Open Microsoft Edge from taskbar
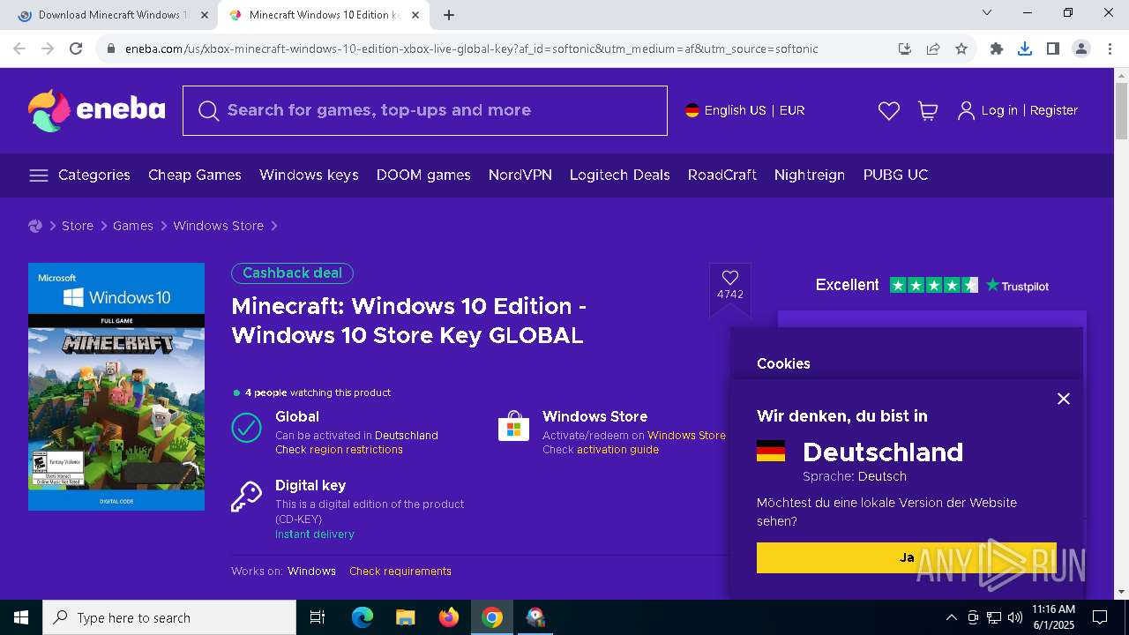 click(363, 617)
